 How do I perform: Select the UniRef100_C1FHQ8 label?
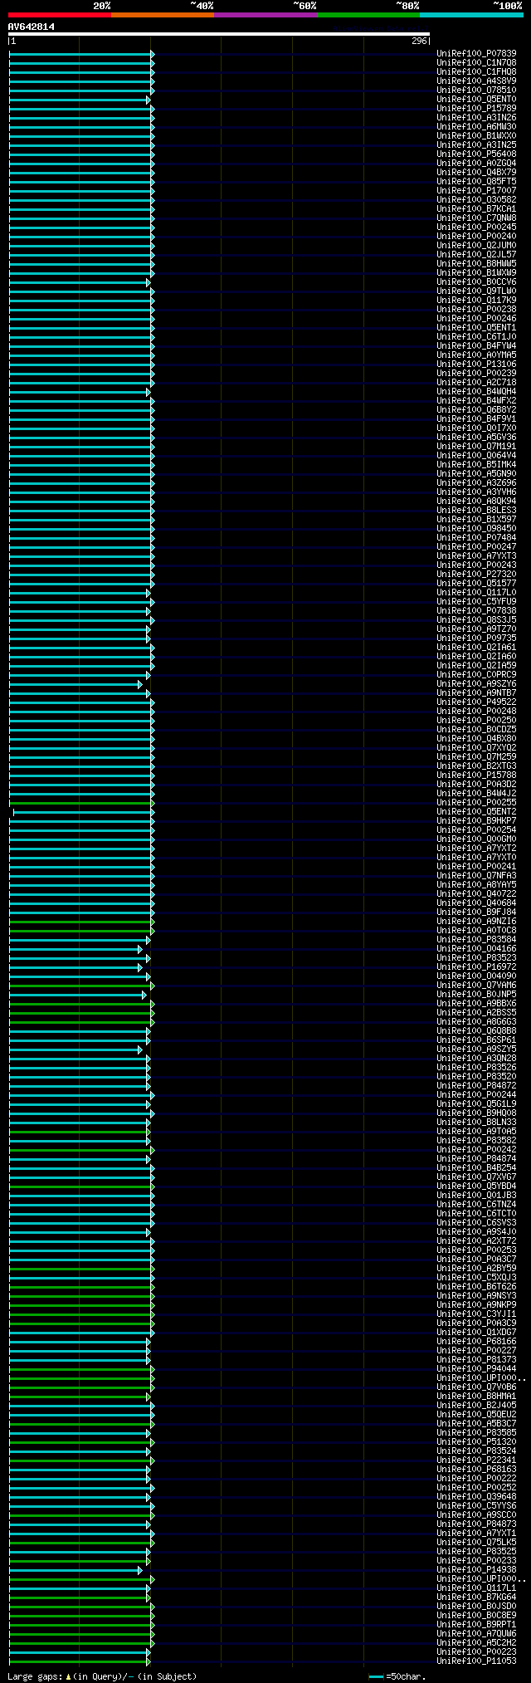(x=476, y=71)
